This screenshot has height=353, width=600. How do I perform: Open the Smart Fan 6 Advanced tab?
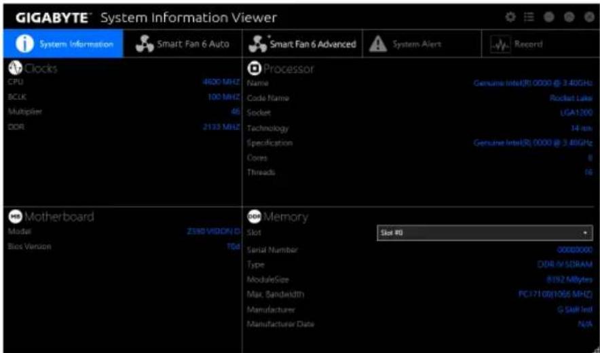click(x=302, y=44)
